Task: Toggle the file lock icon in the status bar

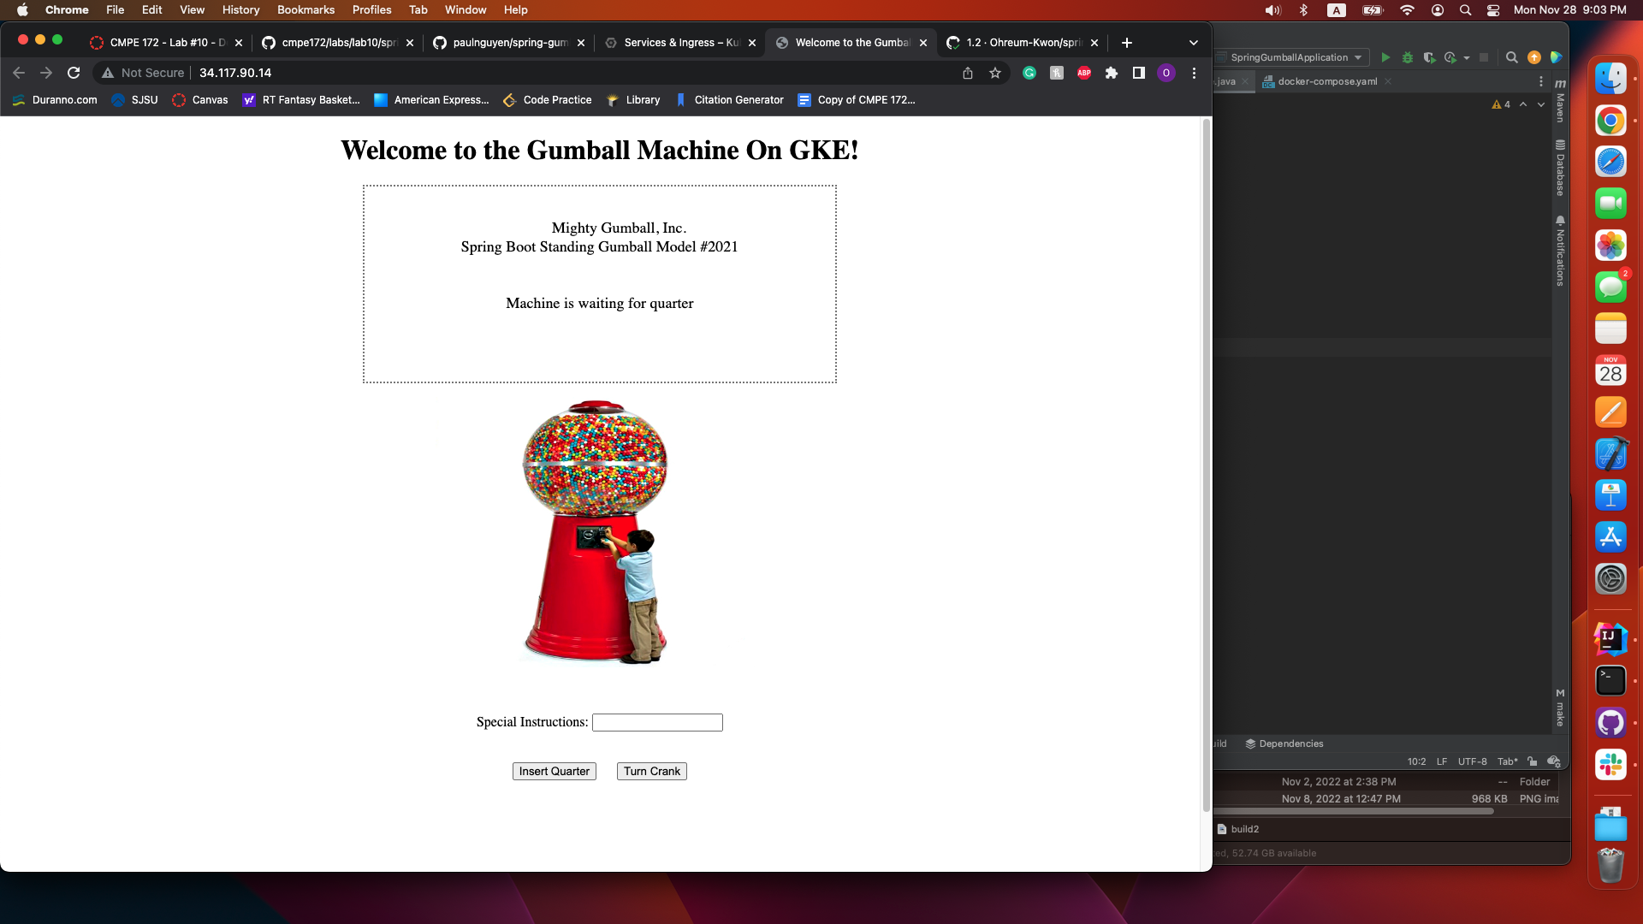Action: [x=1532, y=761]
